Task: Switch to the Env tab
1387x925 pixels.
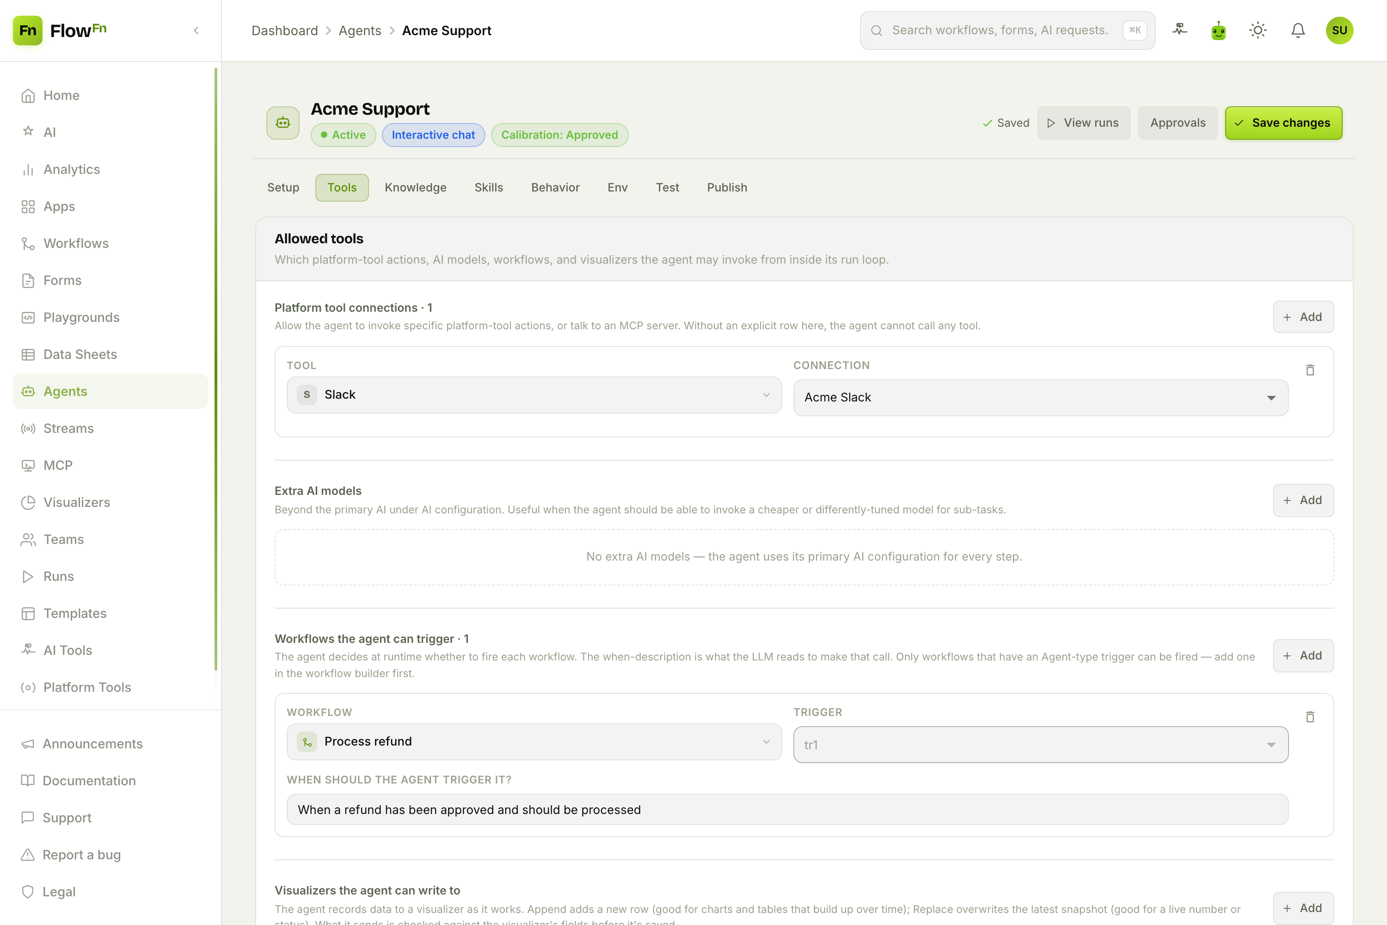Action: point(617,188)
